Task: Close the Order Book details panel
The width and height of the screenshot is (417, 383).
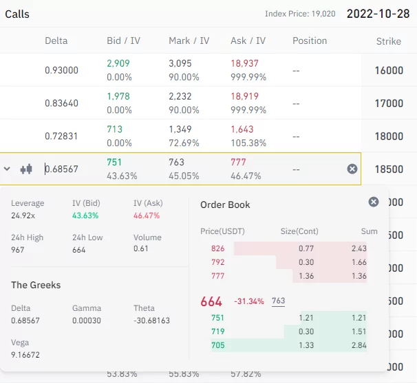Action: (x=374, y=202)
